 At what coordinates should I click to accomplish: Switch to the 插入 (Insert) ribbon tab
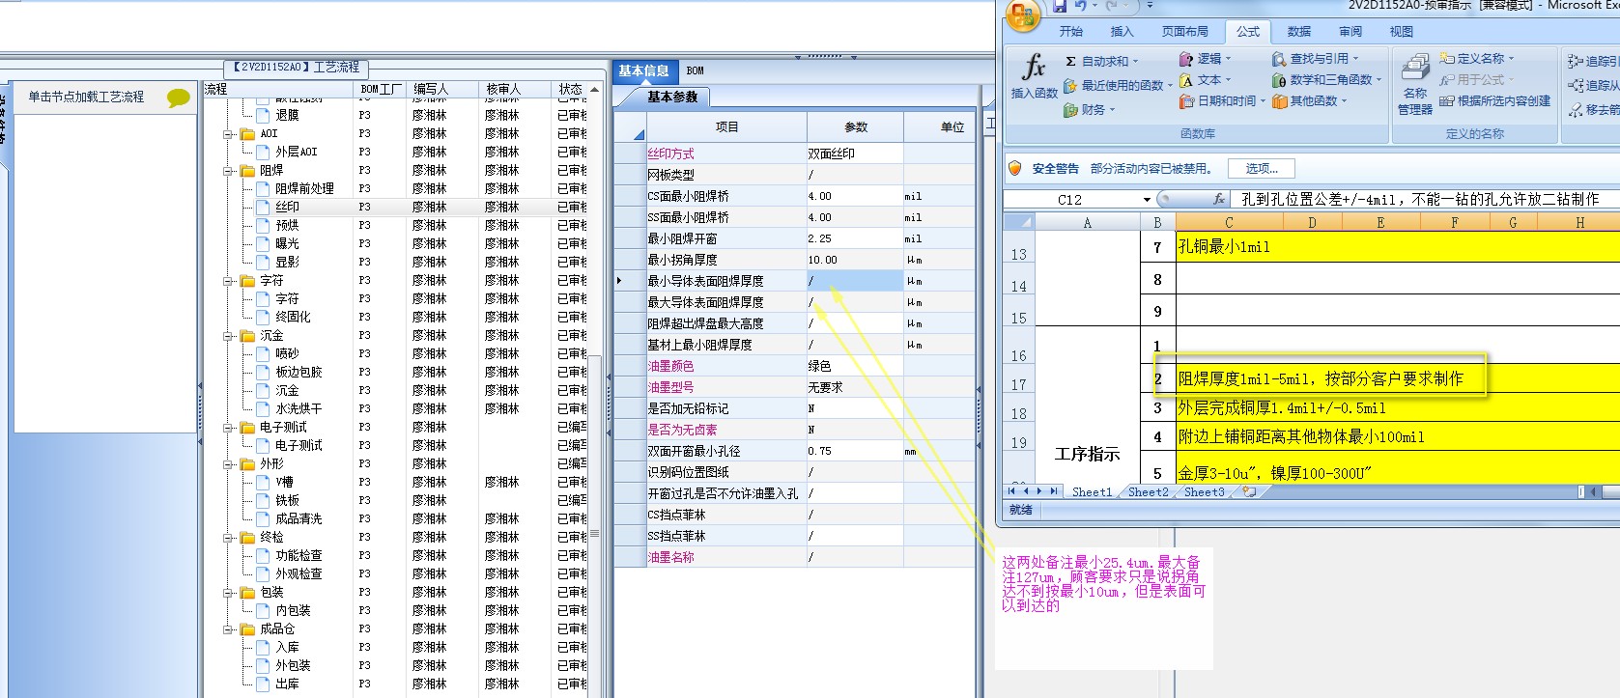[x=1122, y=32]
